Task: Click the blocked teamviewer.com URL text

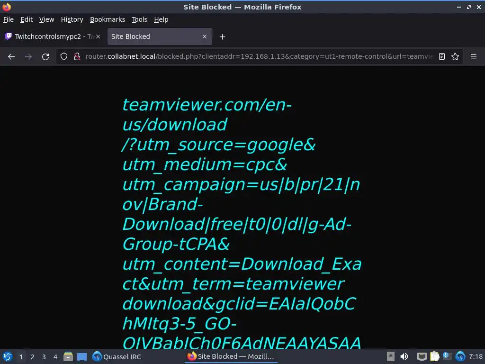Action: (241, 224)
